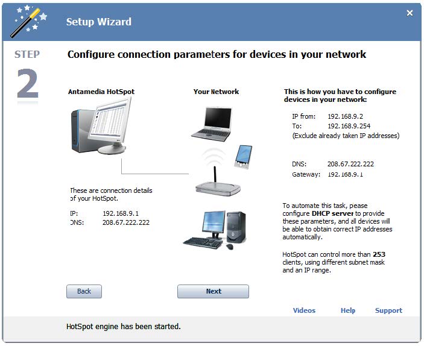Image resolution: width=424 pixels, height=346 pixels.
Task: Click the HotSpot DNS value under connection details
Action: point(125,222)
